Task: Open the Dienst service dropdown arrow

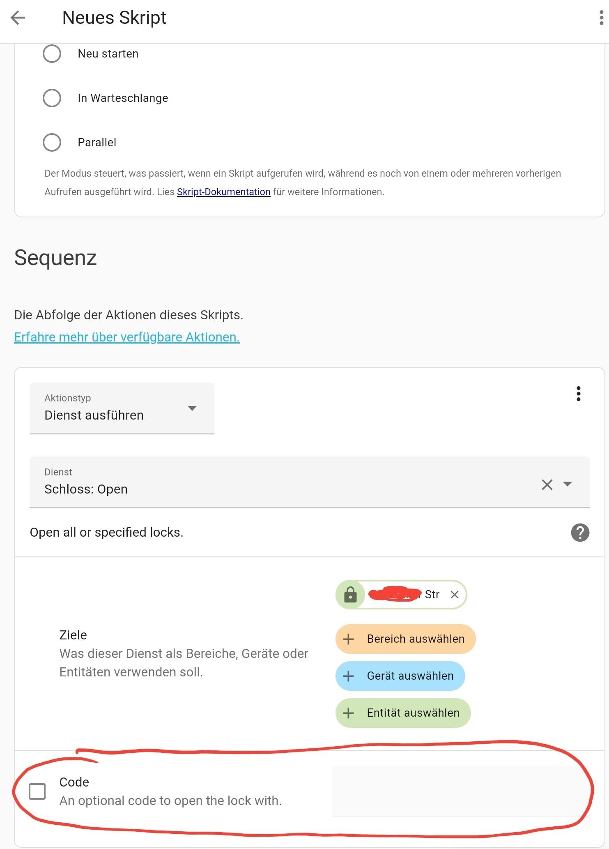Action: pos(568,484)
